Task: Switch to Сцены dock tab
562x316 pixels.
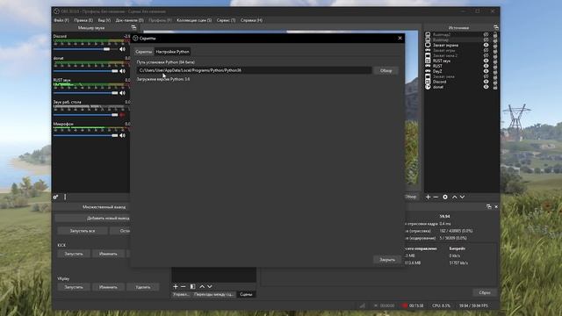Action: (x=246, y=295)
